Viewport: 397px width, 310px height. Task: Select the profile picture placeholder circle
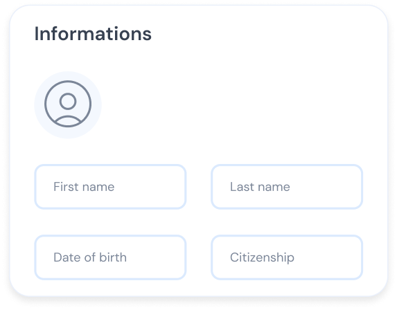tap(68, 105)
